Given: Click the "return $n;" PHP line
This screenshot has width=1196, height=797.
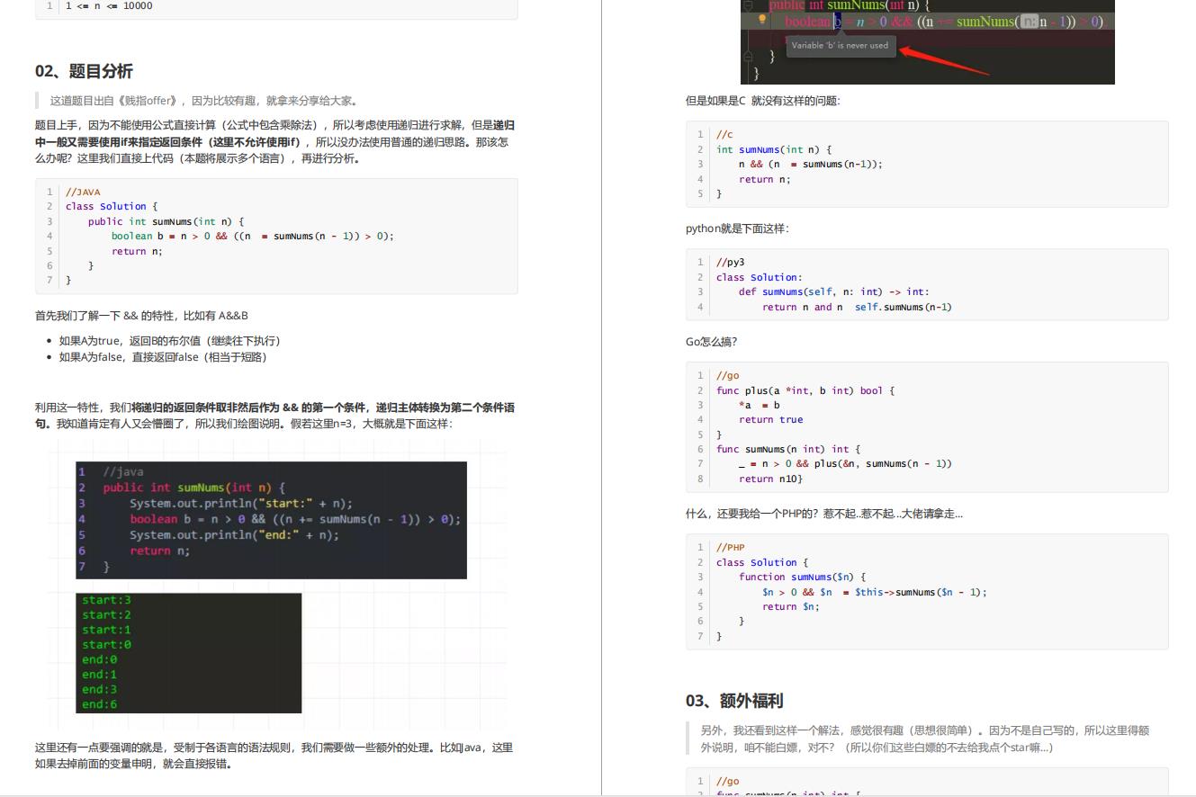Looking at the screenshot, I should [791, 607].
